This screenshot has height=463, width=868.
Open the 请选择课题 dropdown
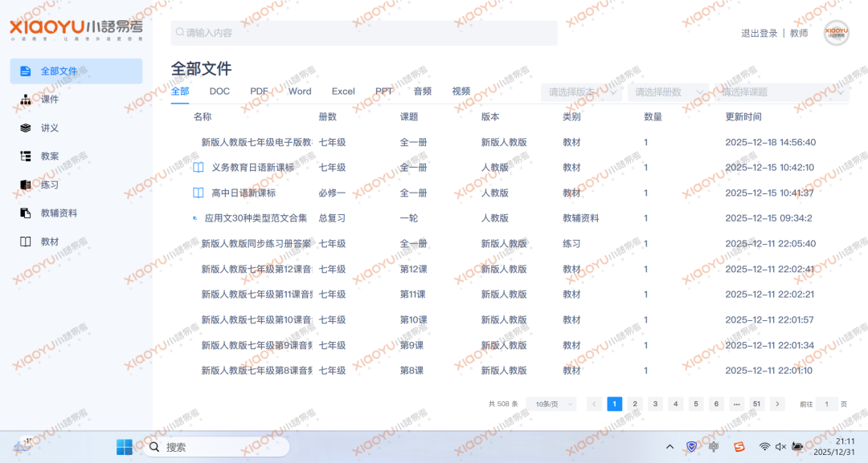pyautogui.click(x=782, y=92)
